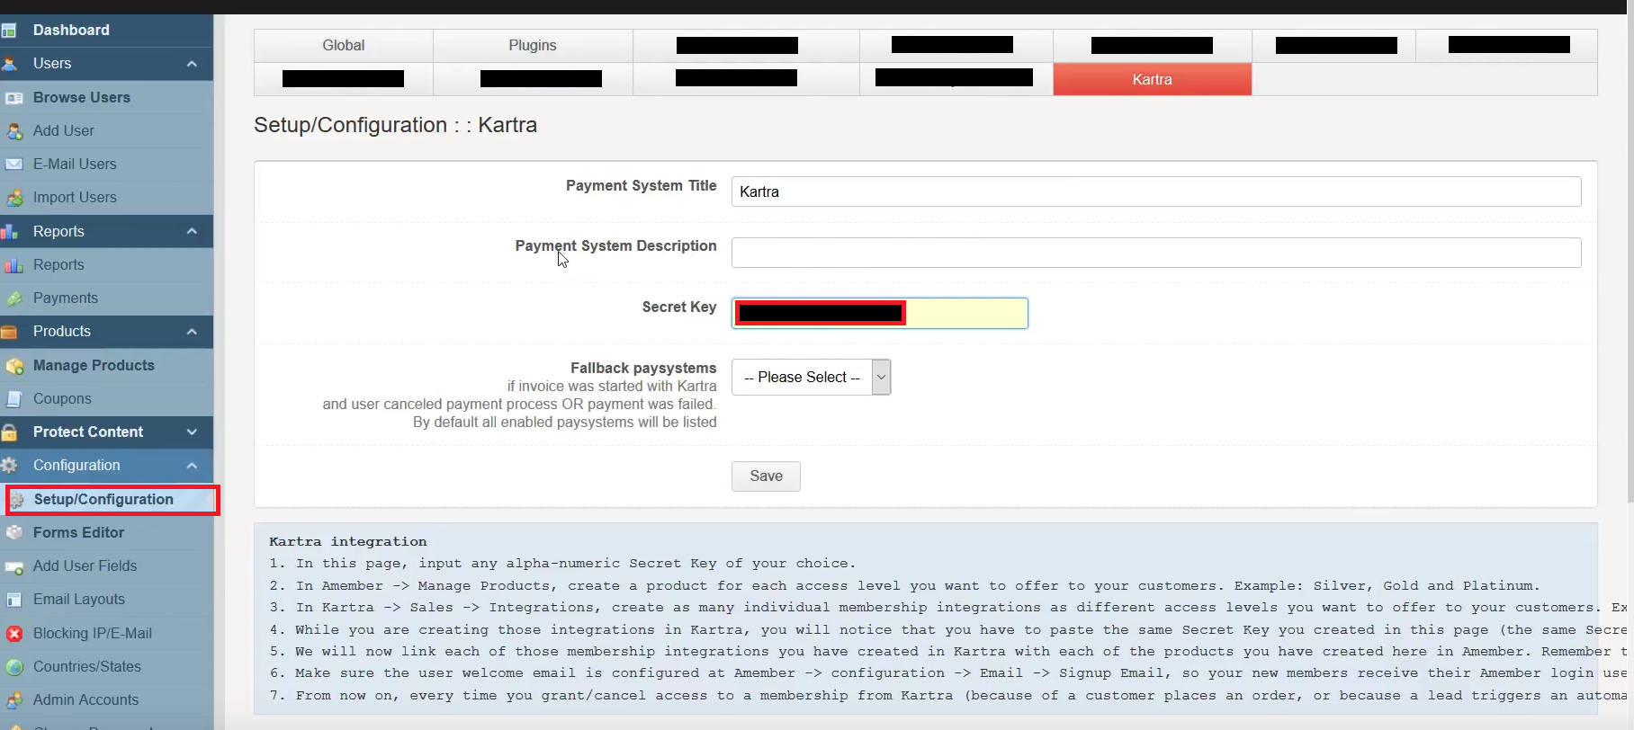The height and width of the screenshot is (730, 1634).
Task: Collapse the Products section chevron
Action: (x=192, y=332)
